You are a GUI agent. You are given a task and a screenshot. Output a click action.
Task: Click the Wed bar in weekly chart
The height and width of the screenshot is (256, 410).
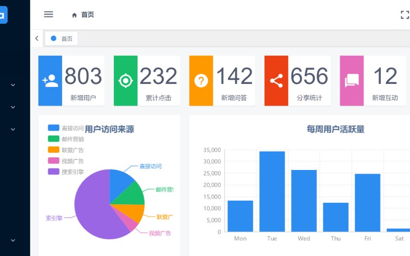click(304, 201)
